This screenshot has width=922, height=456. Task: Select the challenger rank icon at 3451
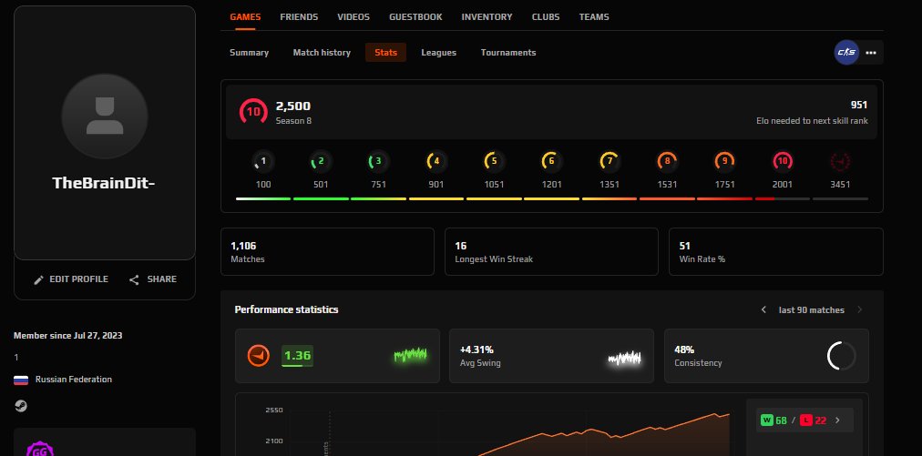[x=840, y=161]
